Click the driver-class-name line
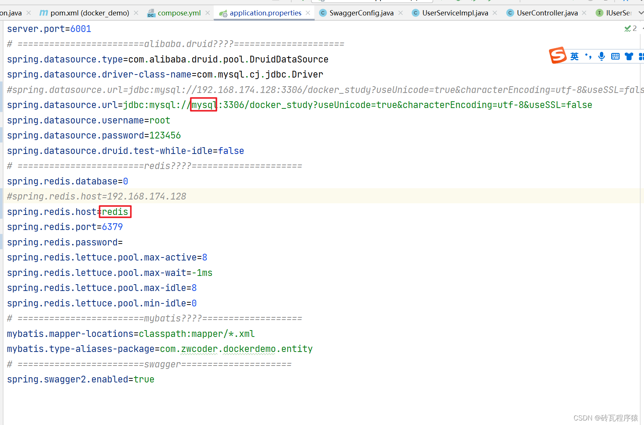 click(165, 75)
